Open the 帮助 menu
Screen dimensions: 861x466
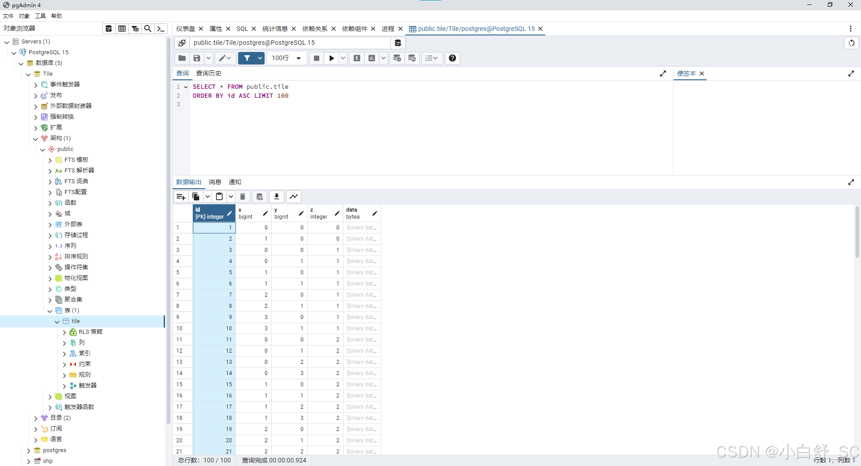57,16
